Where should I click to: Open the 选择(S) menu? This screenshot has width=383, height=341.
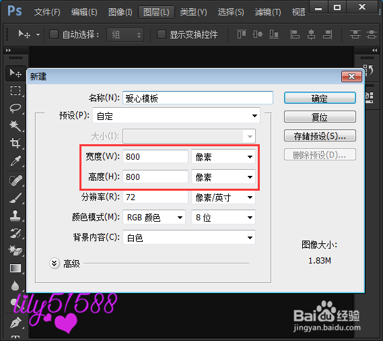coord(231,12)
